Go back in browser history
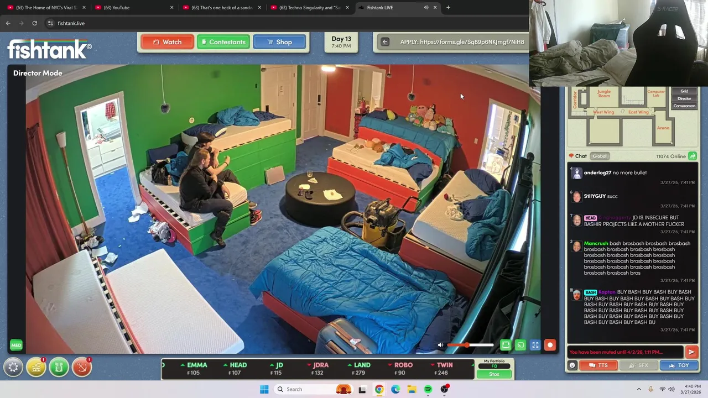This screenshot has width=708, height=398. pos(8,23)
